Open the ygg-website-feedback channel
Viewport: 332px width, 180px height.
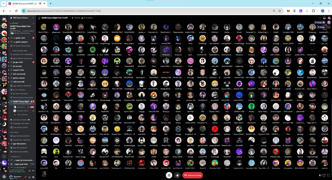pos(23,86)
